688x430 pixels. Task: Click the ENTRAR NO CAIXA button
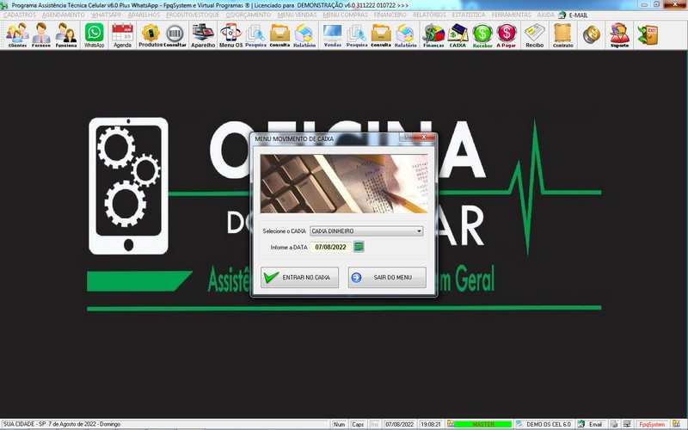click(x=299, y=277)
